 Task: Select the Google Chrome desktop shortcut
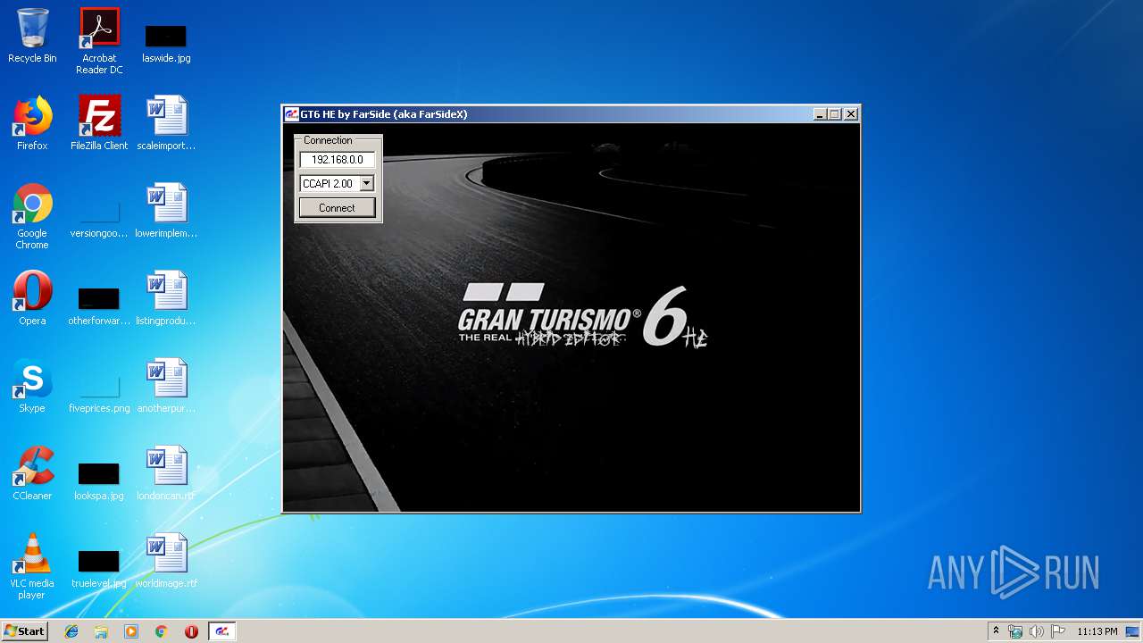32,216
